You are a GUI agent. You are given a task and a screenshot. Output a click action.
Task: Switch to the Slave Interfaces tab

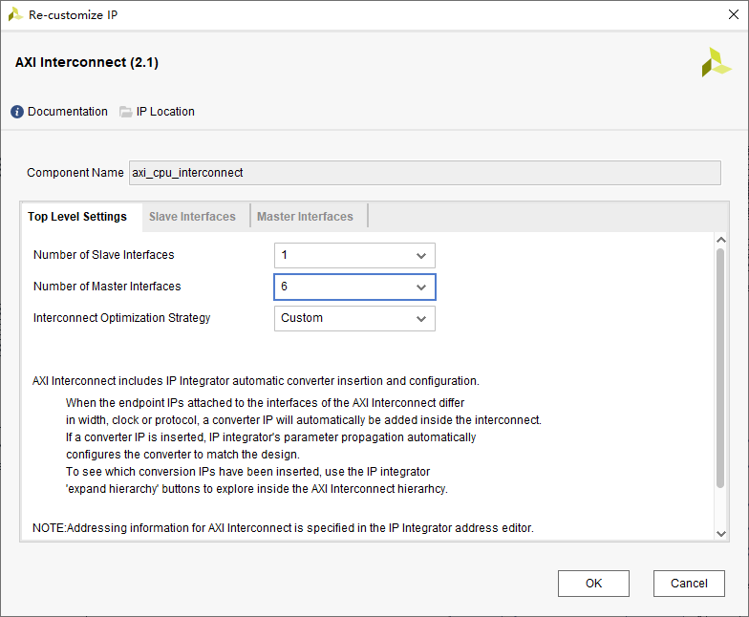(192, 217)
